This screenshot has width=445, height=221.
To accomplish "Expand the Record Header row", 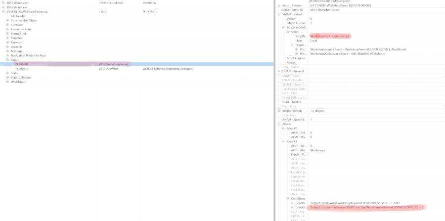I will 279,5.
